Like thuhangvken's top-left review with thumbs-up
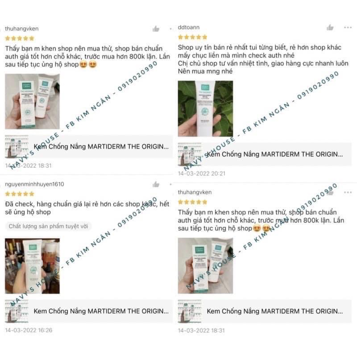357x357 pixels. [x=156, y=29]
